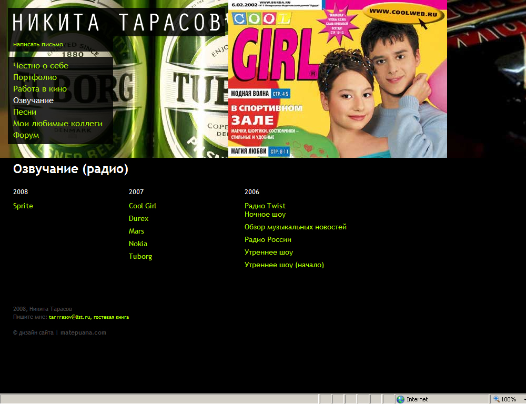Screen dimensions: 526x404
Task: Click the 'написать письмо' link
Action: pyautogui.click(x=38, y=44)
